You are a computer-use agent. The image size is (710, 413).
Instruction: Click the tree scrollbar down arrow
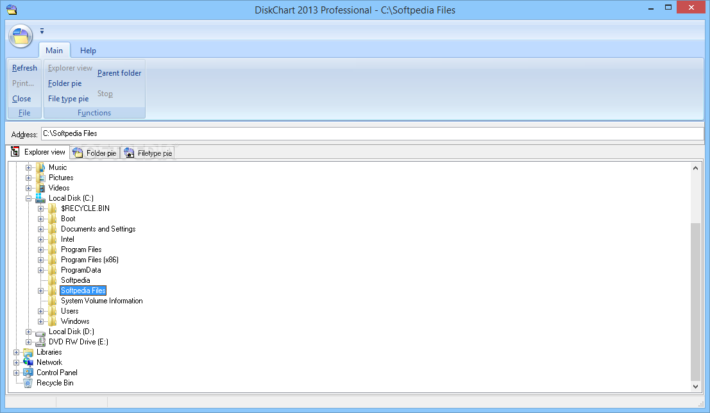tap(695, 387)
